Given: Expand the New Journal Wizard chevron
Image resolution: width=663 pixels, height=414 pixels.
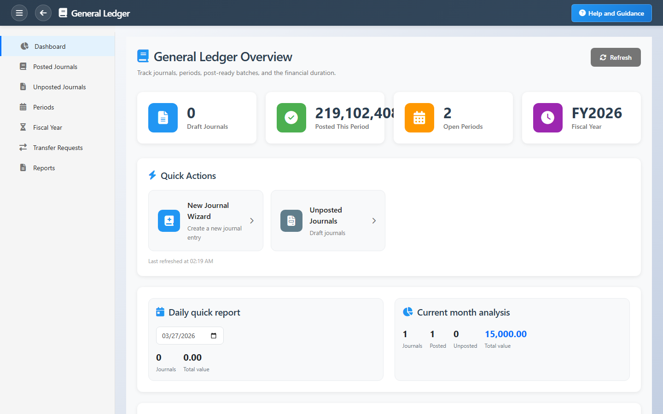Looking at the screenshot, I should [252, 221].
